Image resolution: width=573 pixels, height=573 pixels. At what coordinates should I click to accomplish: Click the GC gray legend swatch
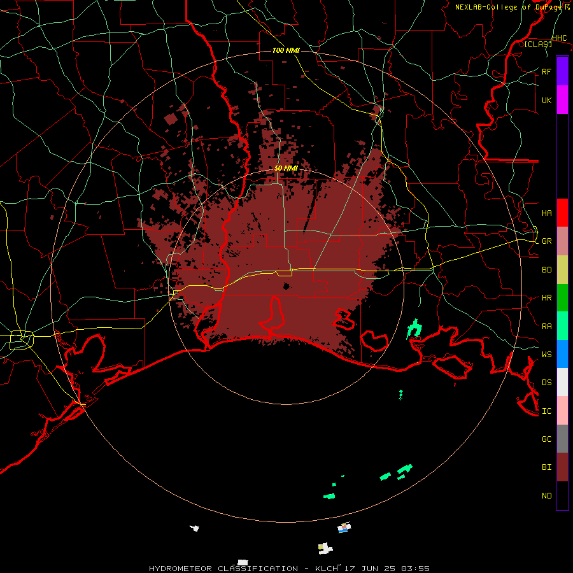tap(562, 439)
